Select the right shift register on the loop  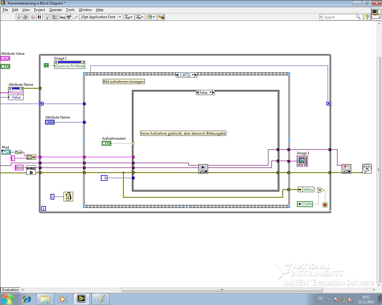click(x=329, y=104)
